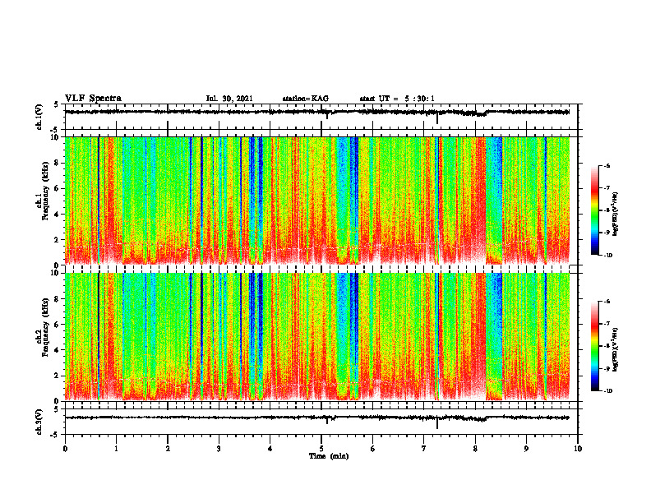Select the date text "Jul. 30, 2021"
Screen dimensions: 651x503
point(229,99)
